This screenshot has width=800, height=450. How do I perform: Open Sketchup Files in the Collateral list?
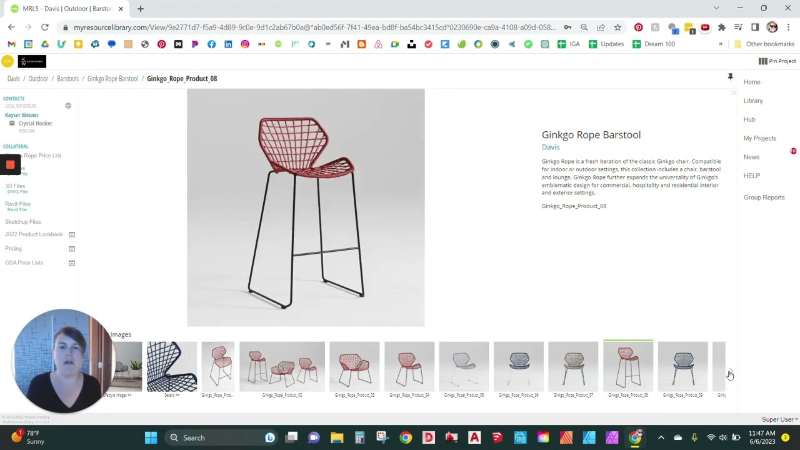click(x=23, y=222)
